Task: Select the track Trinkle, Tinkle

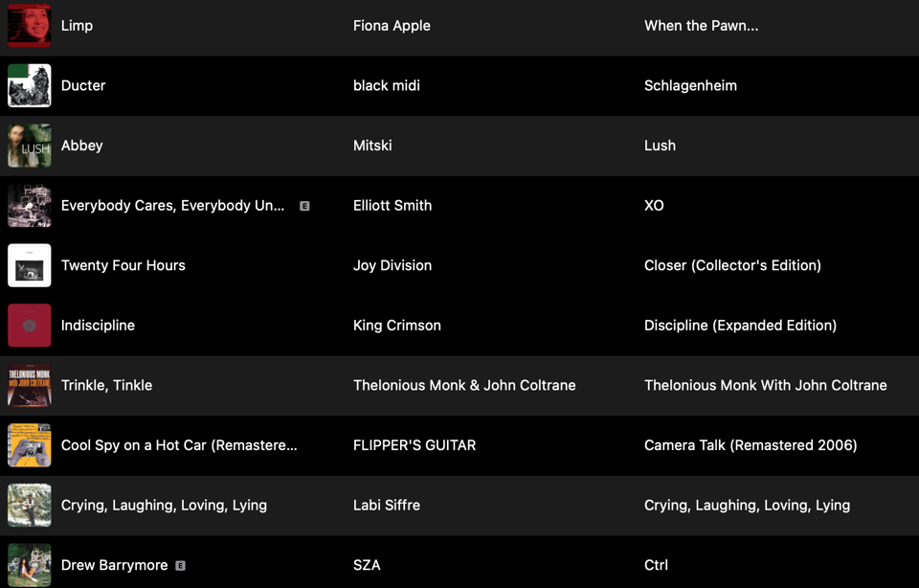Action: click(x=106, y=385)
